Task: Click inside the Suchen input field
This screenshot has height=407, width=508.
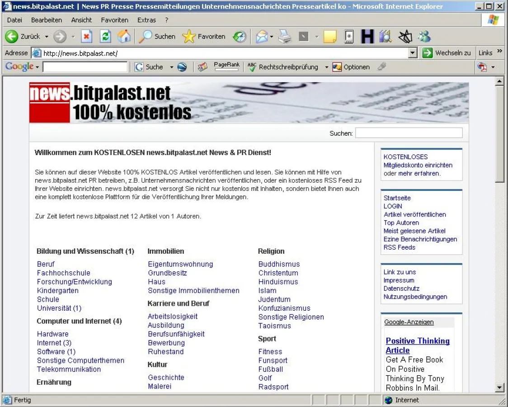Action: pyautogui.click(x=408, y=133)
